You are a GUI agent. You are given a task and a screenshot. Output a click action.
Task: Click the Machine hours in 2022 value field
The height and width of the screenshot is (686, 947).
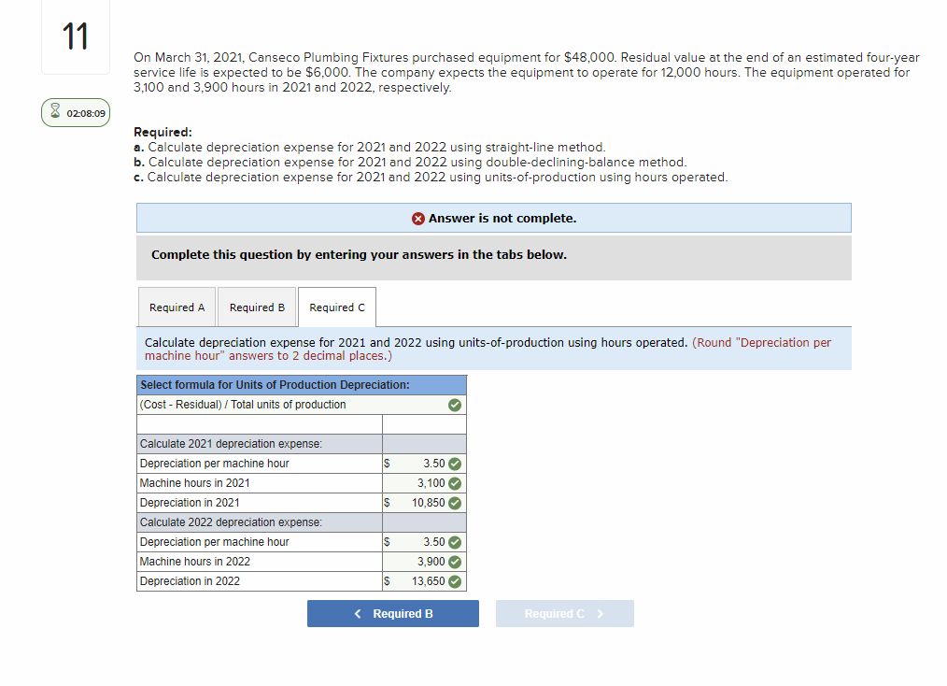click(x=424, y=562)
